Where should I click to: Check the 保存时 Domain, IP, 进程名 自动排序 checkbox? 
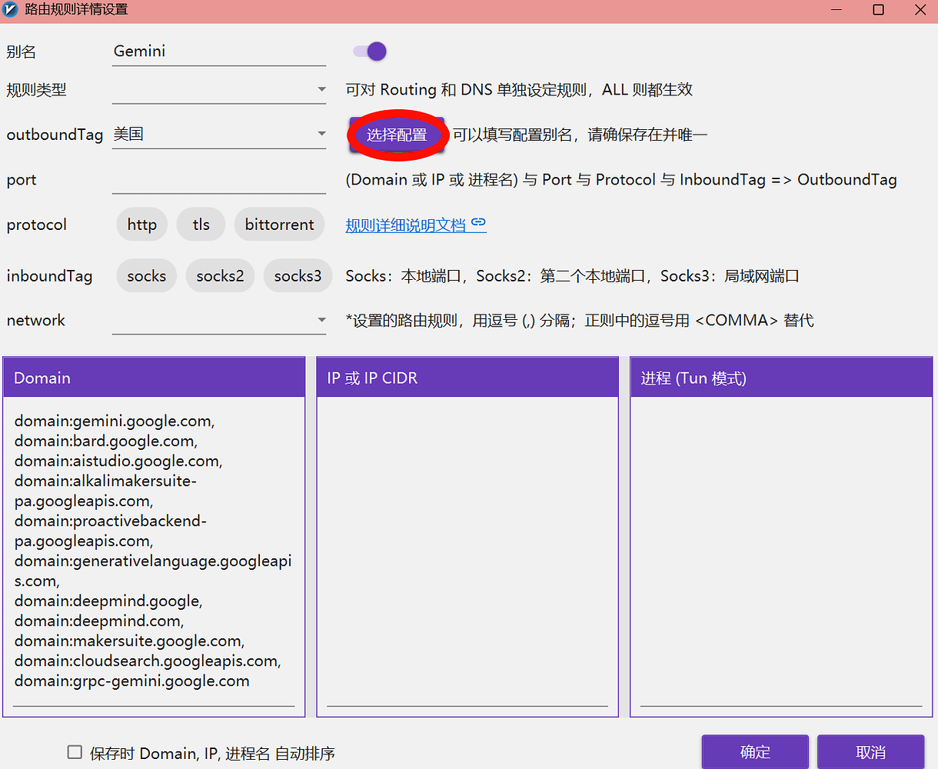tap(75, 752)
